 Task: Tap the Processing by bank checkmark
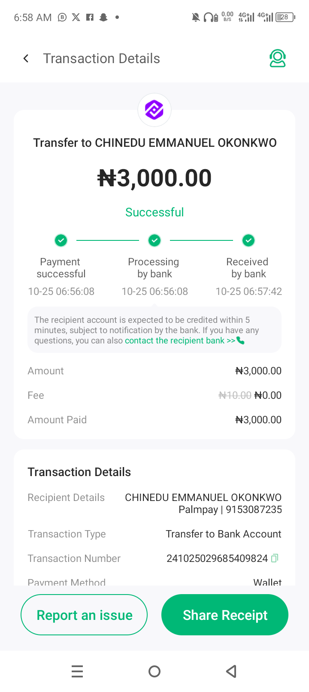coord(154,240)
